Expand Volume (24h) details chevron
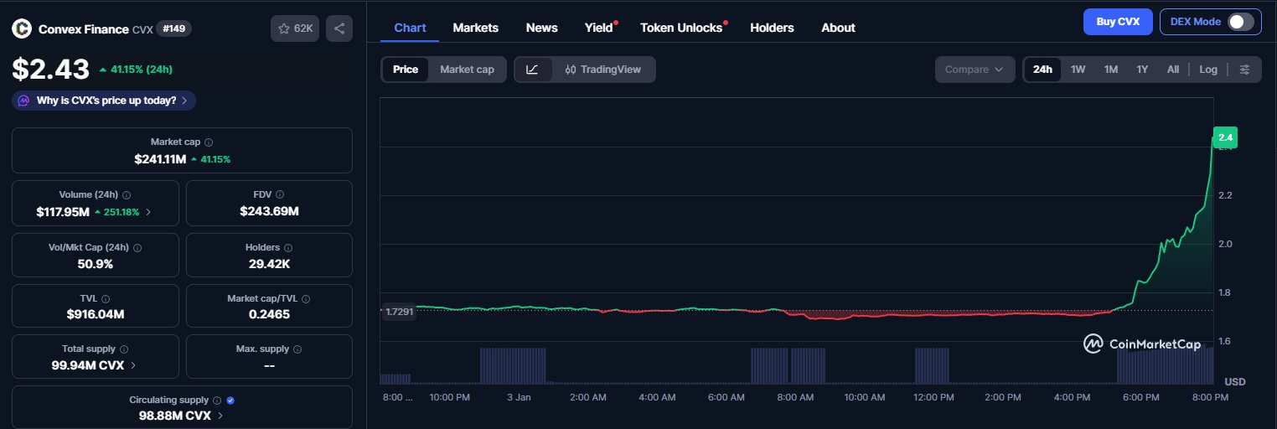1277x429 pixels. coord(148,212)
